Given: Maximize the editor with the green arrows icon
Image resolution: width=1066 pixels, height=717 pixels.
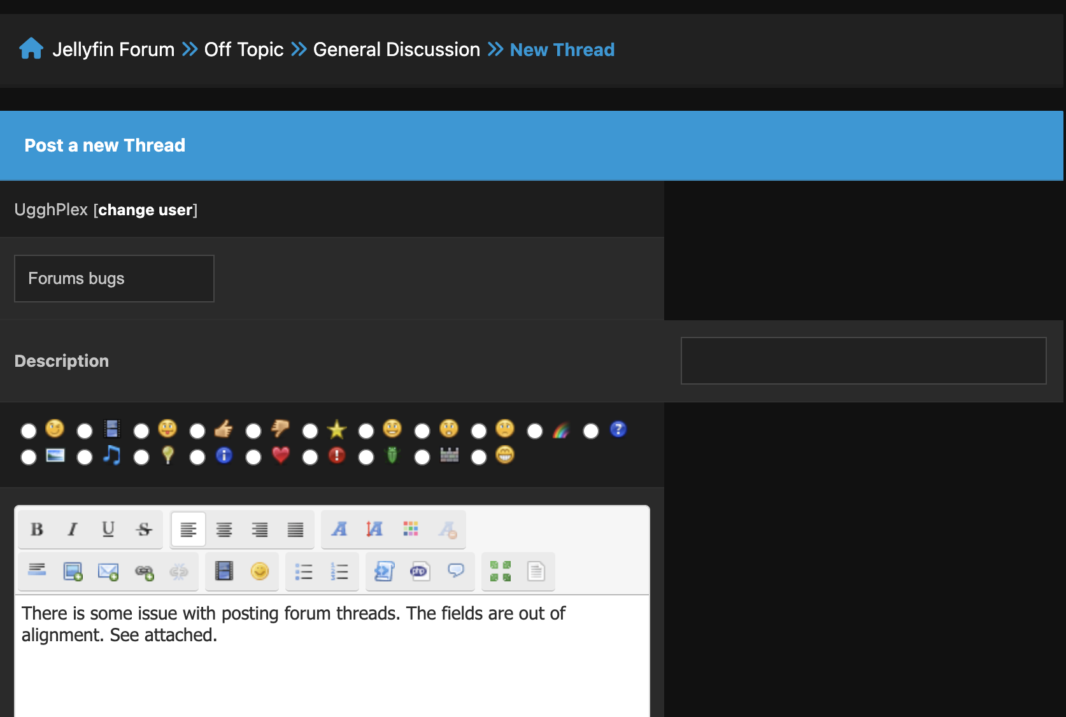Looking at the screenshot, I should (x=500, y=571).
